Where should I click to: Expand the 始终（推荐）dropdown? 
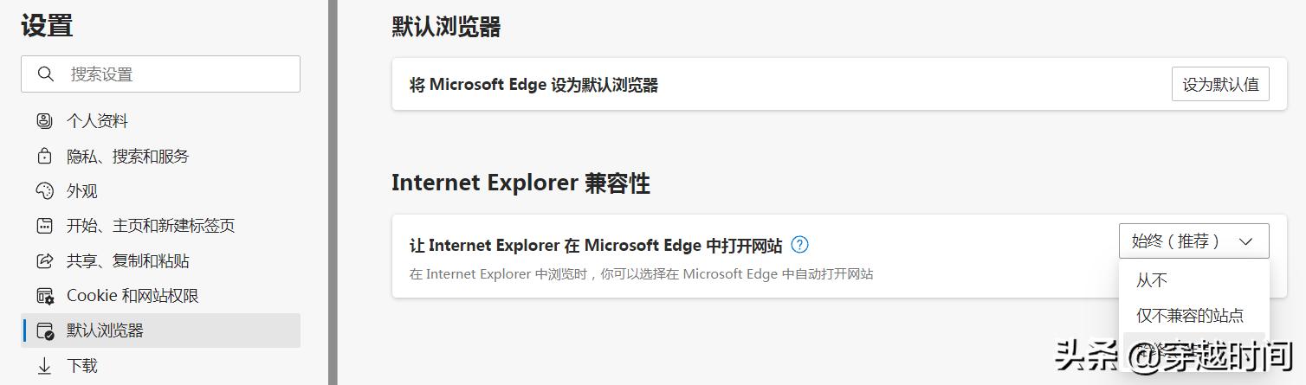pos(1193,241)
